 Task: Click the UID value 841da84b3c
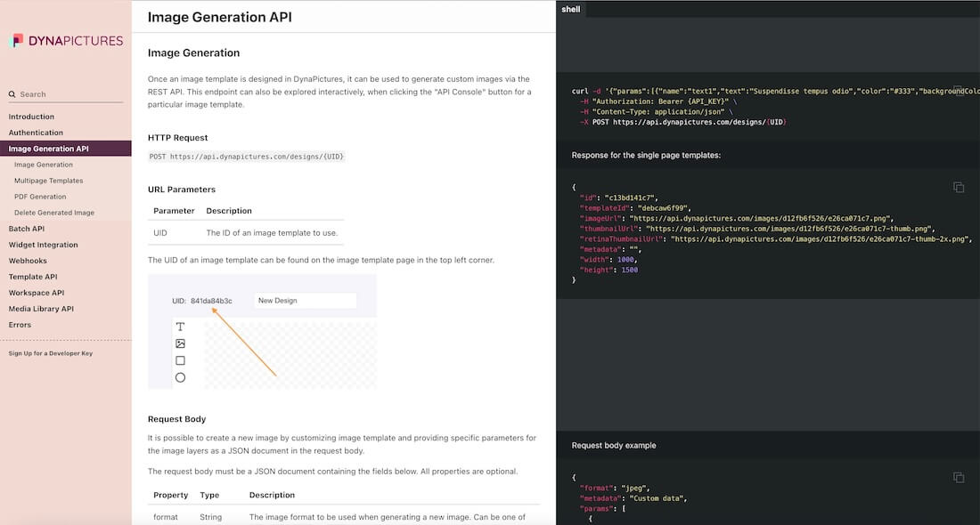[211, 301]
